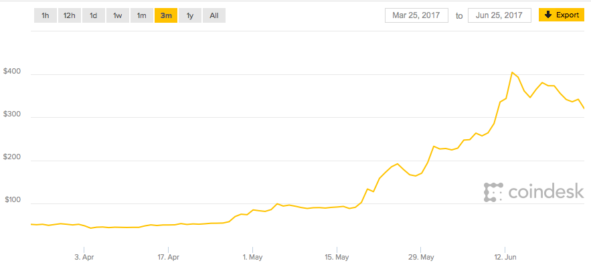Click the 29. May date label

pyautogui.click(x=422, y=258)
